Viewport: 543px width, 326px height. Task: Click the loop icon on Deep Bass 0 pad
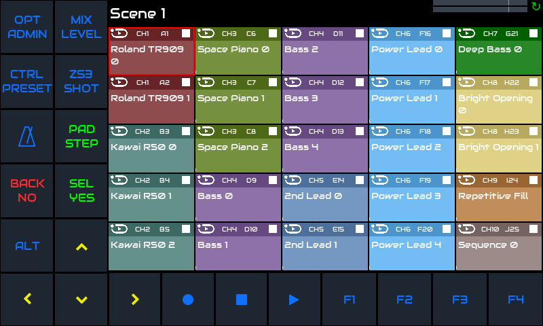(466, 33)
